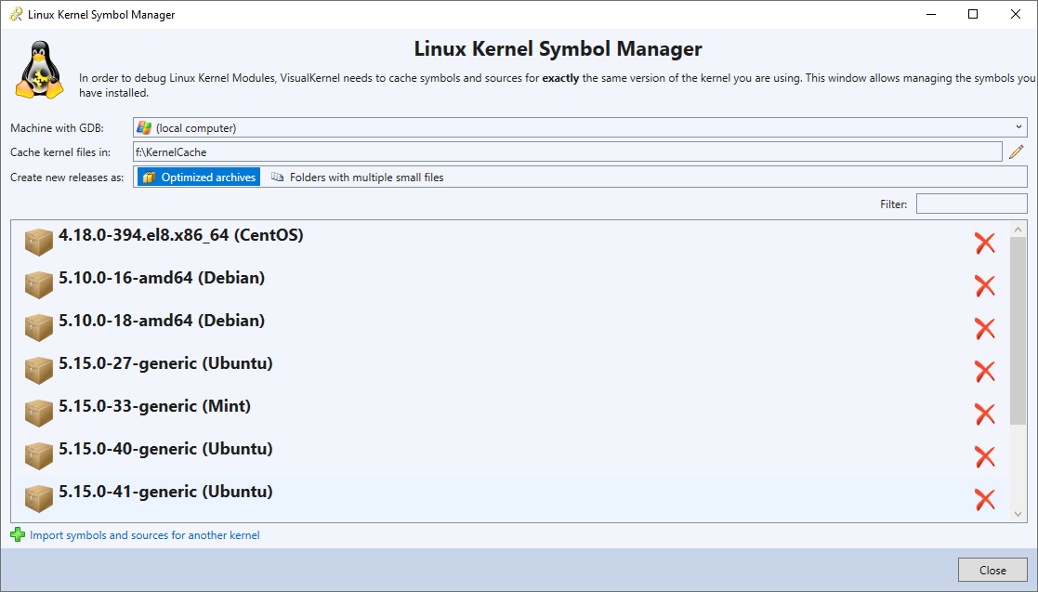
Task: Click the package icon for 5.15.0-40-generic (Ubuntu)
Action: coord(39,456)
